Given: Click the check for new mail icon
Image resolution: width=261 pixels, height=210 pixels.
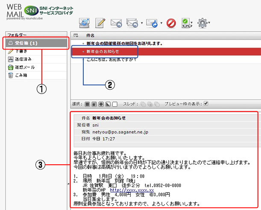Looking at the screenshot, I should pos(84,23).
